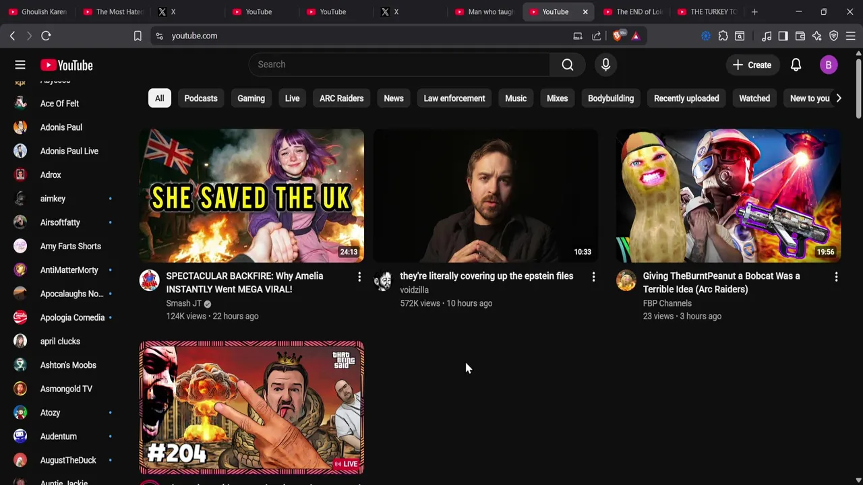
Task: Open FBP Channels avatar
Action: (626, 280)
